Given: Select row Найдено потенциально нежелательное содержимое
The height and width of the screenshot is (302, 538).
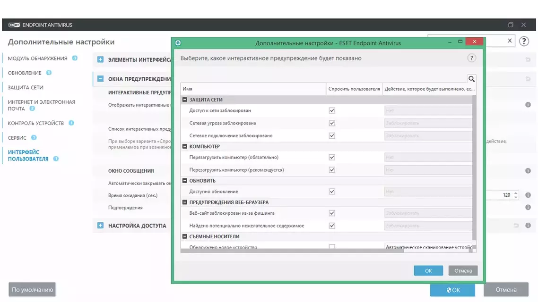Looking at the screenshot, I should (x=326, y=226).
